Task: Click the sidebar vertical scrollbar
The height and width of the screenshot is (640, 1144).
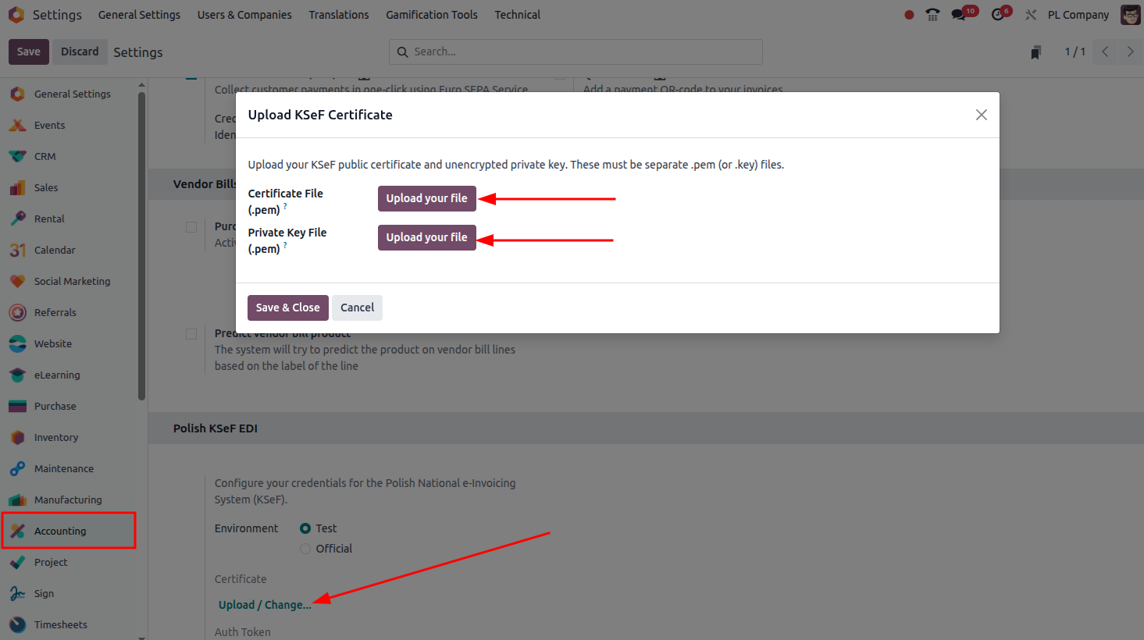Action: pos(141,246)
